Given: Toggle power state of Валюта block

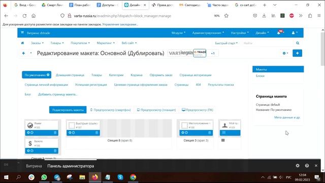Looking at the screenshot, I should click(x=32, y=150).
